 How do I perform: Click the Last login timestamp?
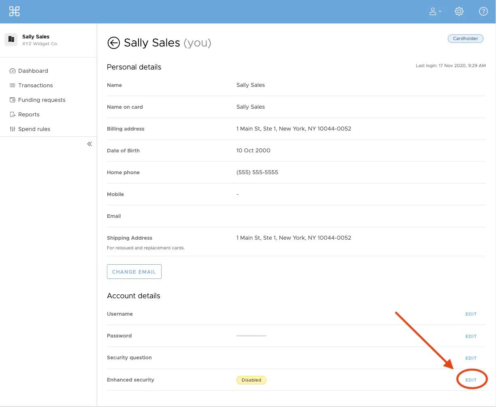point(451,65)
